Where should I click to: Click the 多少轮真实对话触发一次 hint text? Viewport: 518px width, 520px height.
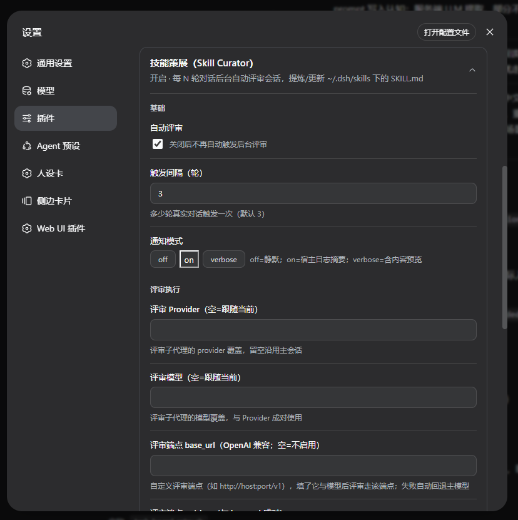tap(207, 214)
